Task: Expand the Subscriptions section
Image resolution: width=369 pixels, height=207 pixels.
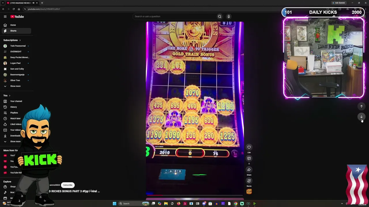Action: pos(12,40)
